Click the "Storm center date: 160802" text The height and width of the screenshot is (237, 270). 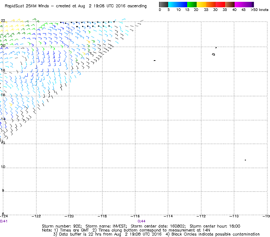(x=158, y=226)
